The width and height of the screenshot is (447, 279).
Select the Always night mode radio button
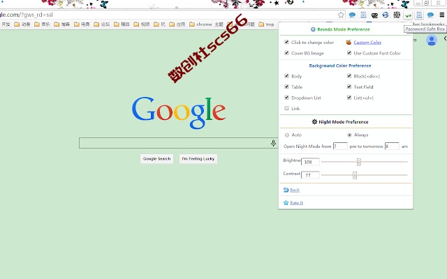point(349,135)
